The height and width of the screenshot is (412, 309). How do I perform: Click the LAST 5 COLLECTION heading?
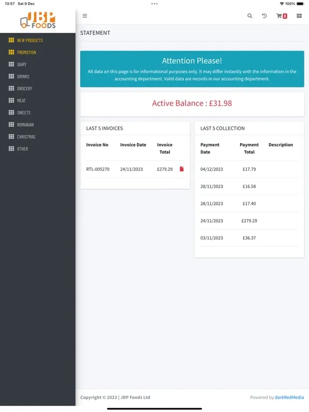click(x=223, y=128)
